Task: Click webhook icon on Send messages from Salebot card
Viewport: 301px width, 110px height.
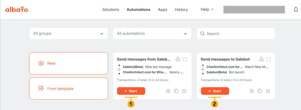Action: [178, 59]
